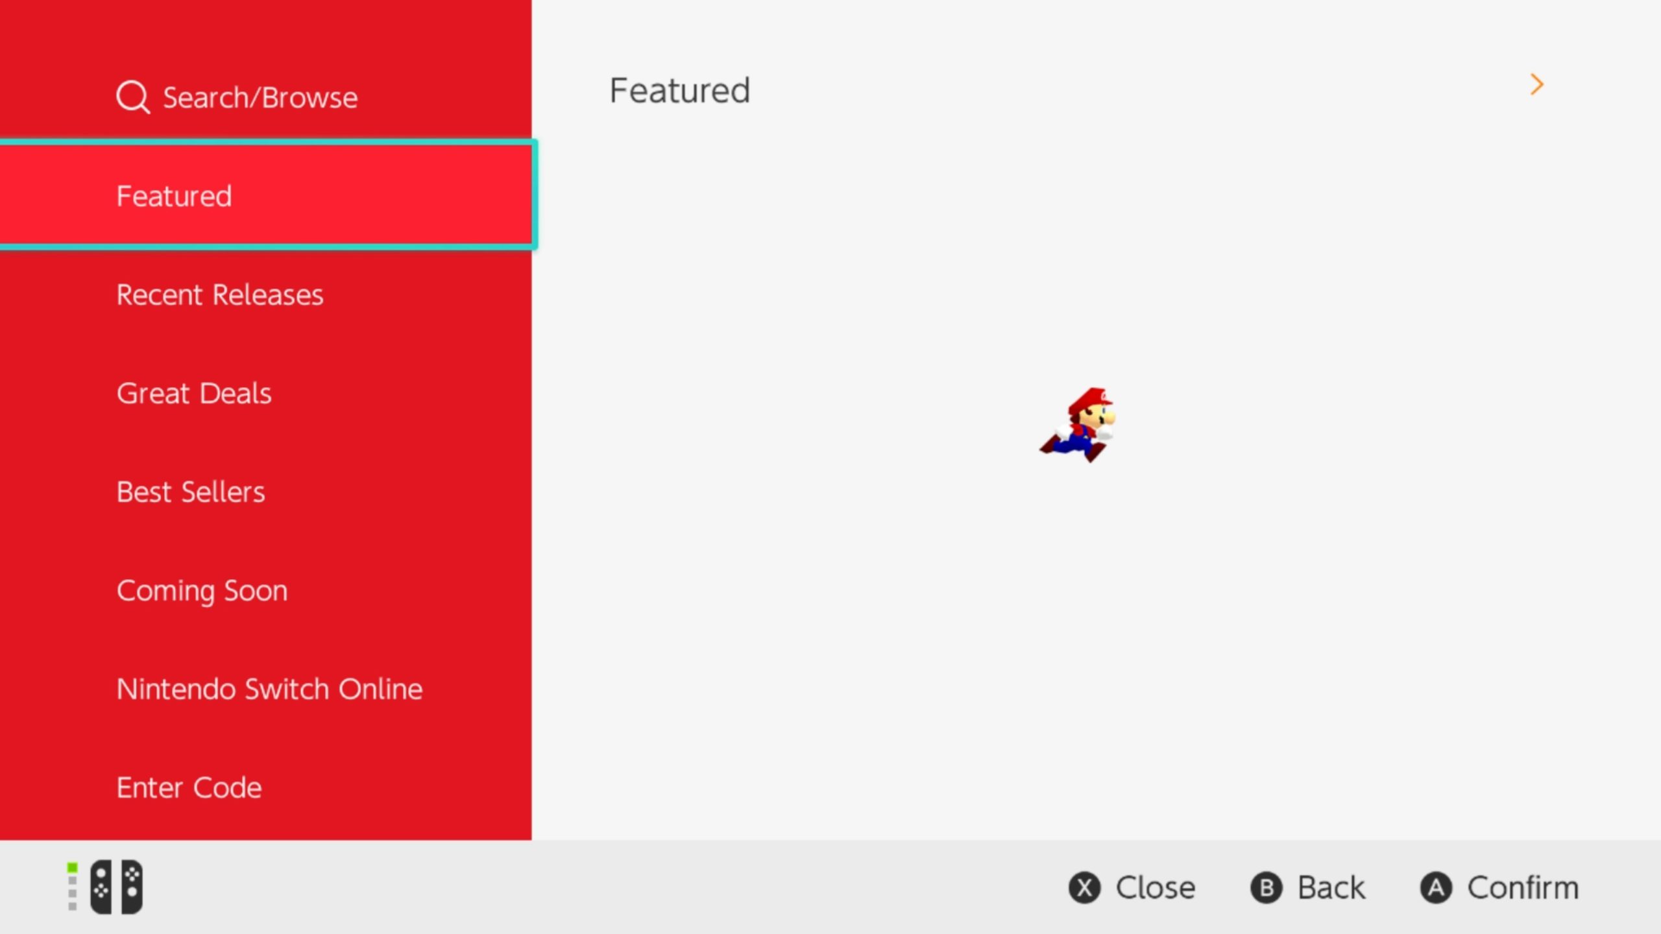Open the Coming Soon section

(x=266, y=590)
